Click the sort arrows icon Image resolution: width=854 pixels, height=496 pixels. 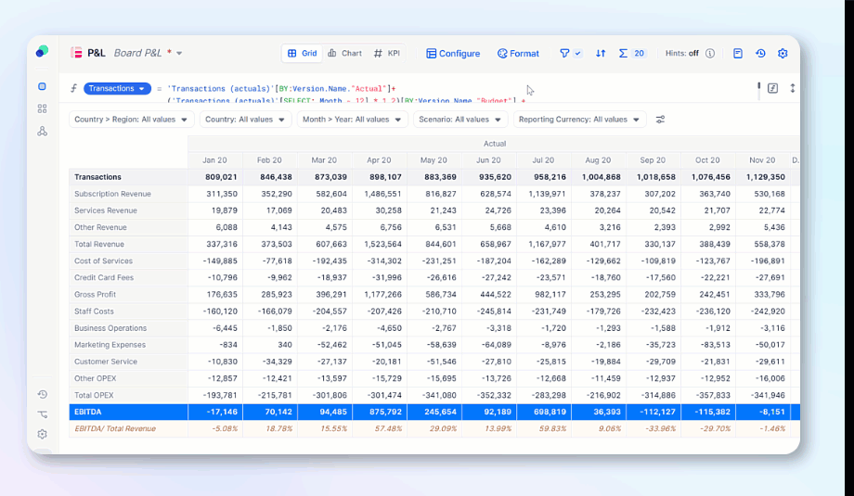[601, 53]
